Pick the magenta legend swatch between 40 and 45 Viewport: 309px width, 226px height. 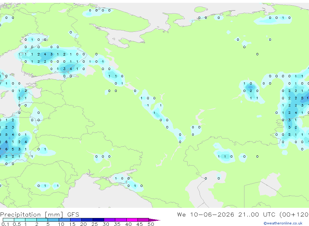coord(132,220)
